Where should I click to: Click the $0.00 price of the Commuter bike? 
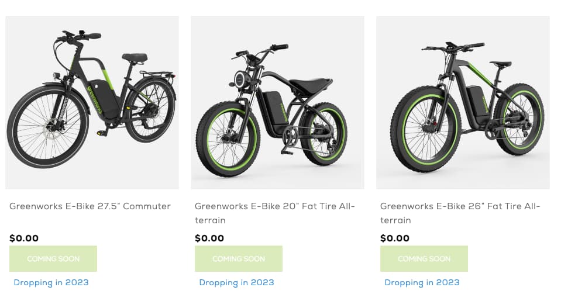click(x=24, y=238)
